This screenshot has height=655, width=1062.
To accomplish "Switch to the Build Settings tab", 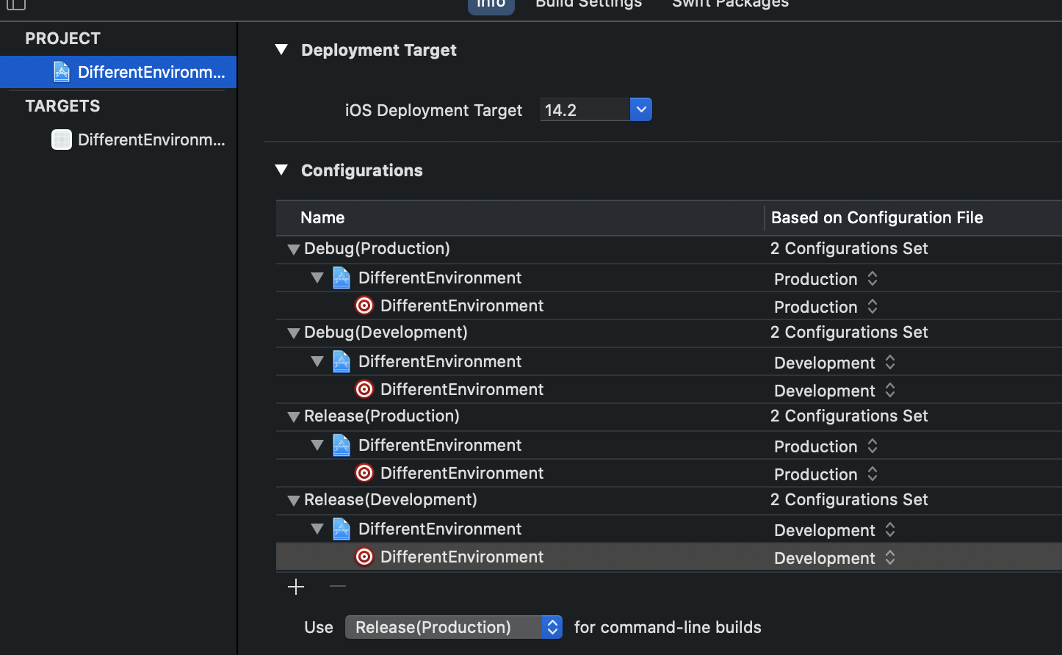I will tap(588, 4).
